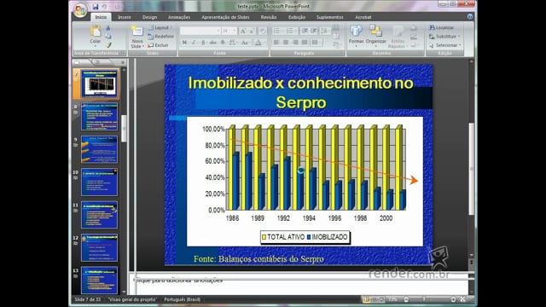The height and width of the screenshot is (307, 546).
Task: Click the Localizar button
Action: [442, 27]
